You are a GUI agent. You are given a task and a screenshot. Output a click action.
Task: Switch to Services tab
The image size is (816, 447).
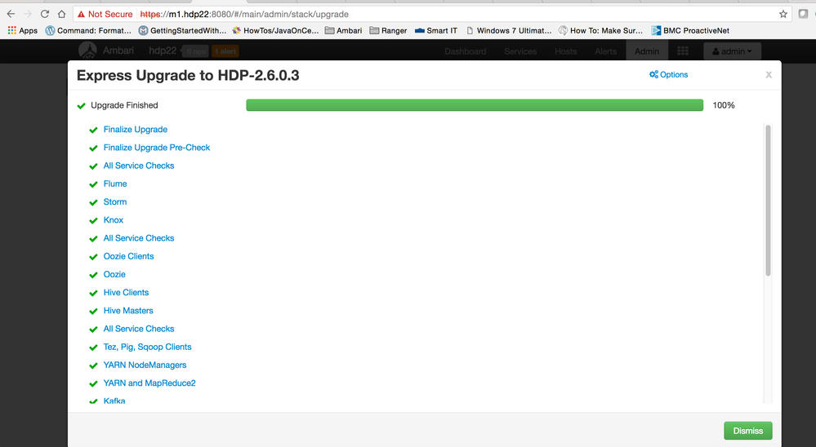[x=519, y=51]
